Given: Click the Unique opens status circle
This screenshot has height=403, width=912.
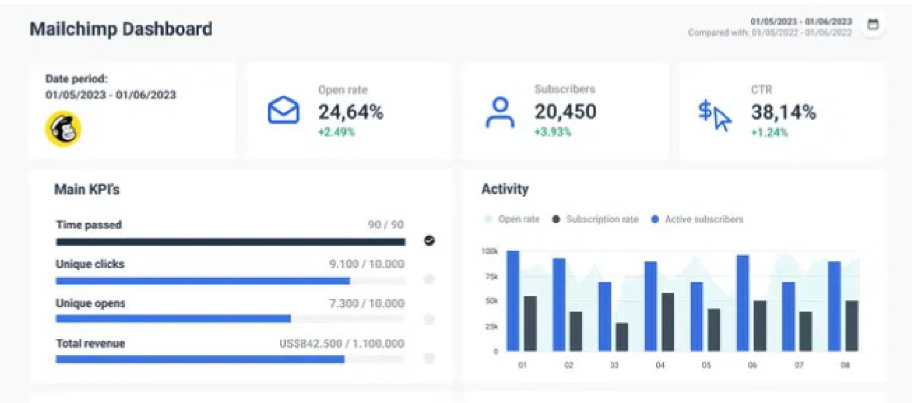Looking at the screenshot, I should pos(429,320).
